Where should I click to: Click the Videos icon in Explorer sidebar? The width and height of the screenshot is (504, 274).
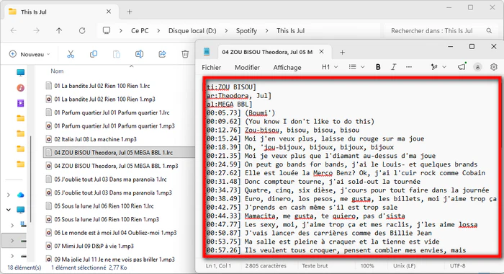21,103
